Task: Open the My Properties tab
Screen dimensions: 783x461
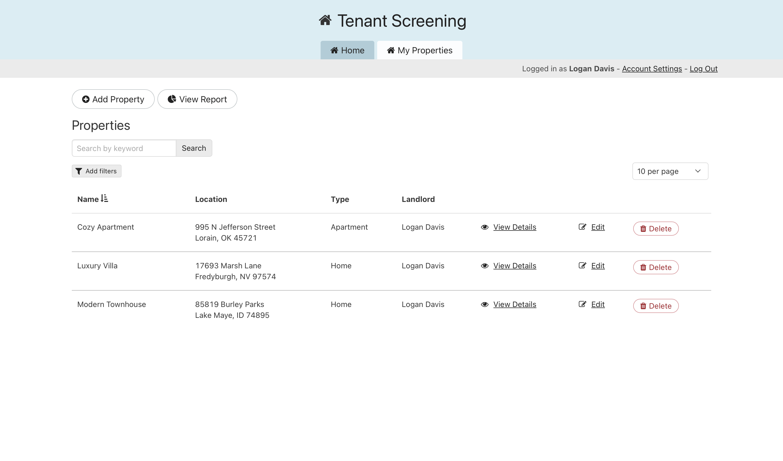Action: click(x=420, y=50)
